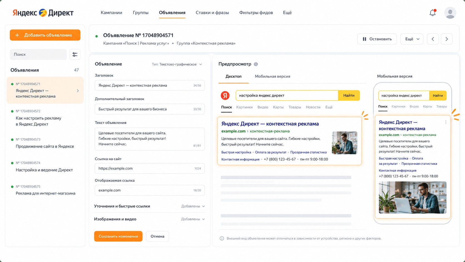Select ad Настройка и ведение Директ
Screen dimensions: 465x262
tap(45, 166)
